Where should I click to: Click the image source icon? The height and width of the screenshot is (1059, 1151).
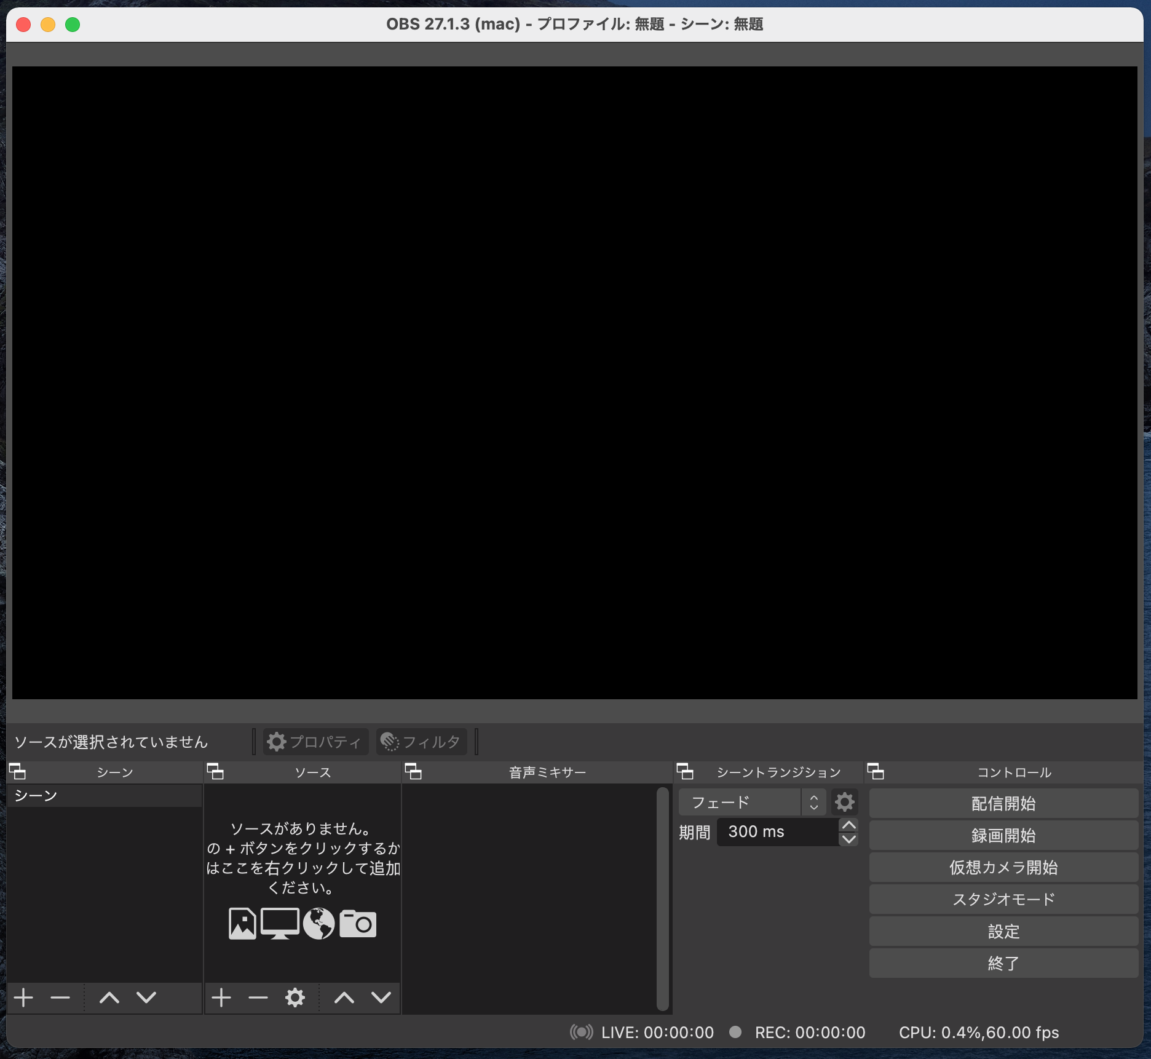[x=242, y=924]
